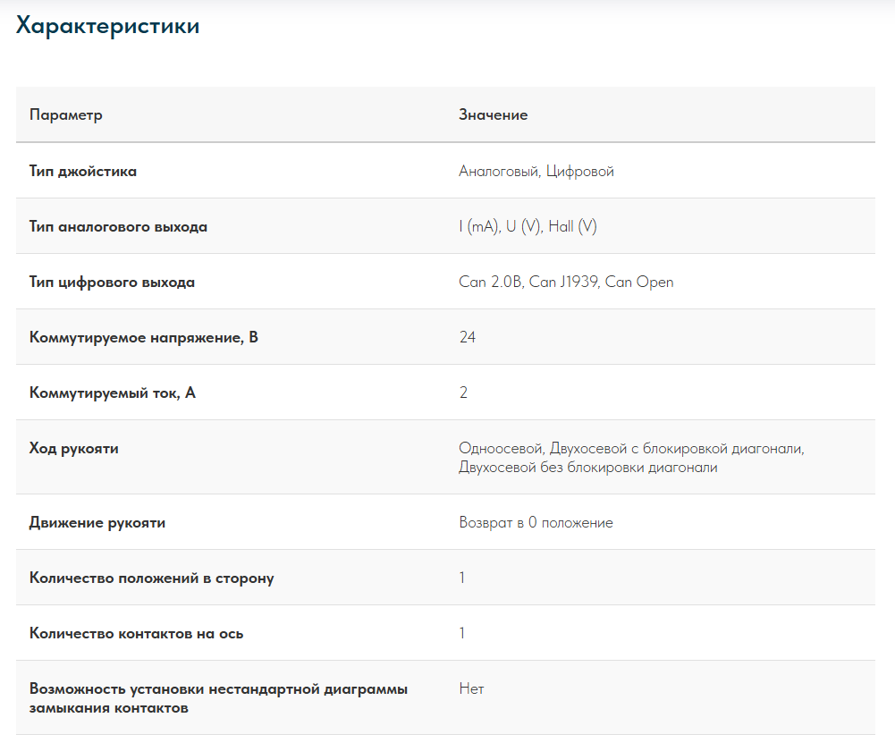This screenshot has height=743, width=895.
Task: Click the "Аналоговый, Цифровой" value
Action: coord(536,172)
